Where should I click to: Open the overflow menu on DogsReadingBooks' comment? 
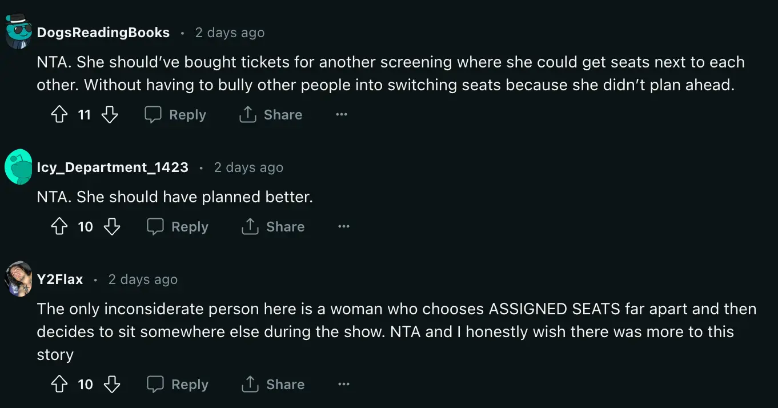[x=341, y=114]
